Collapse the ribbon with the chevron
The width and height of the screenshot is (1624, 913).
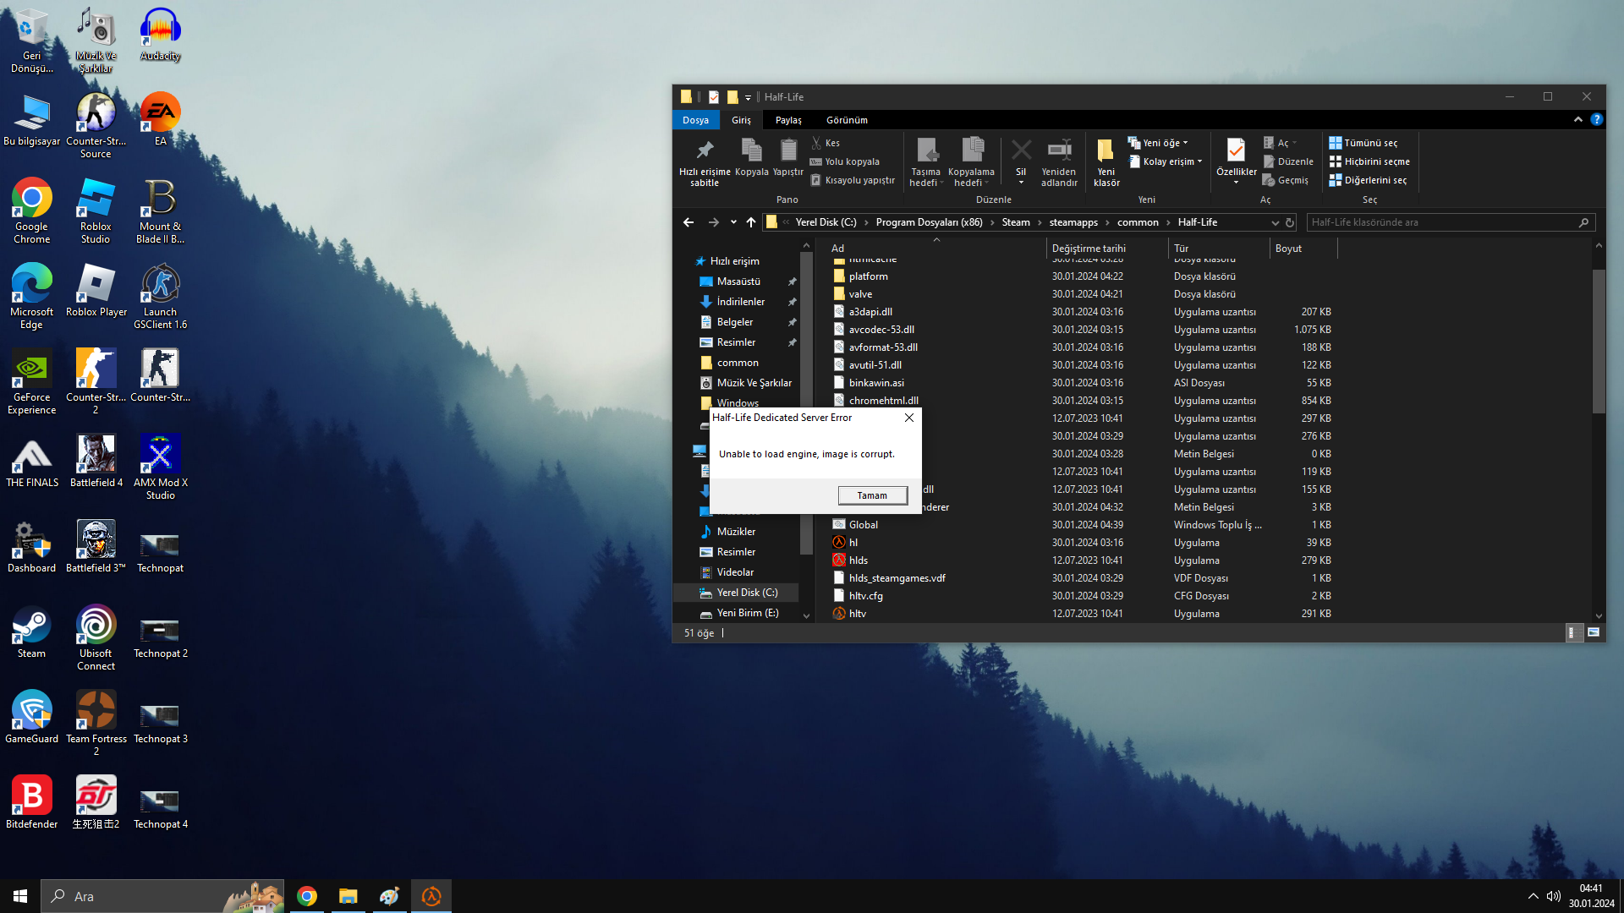pyautogui.click(x=1577, y=120)
